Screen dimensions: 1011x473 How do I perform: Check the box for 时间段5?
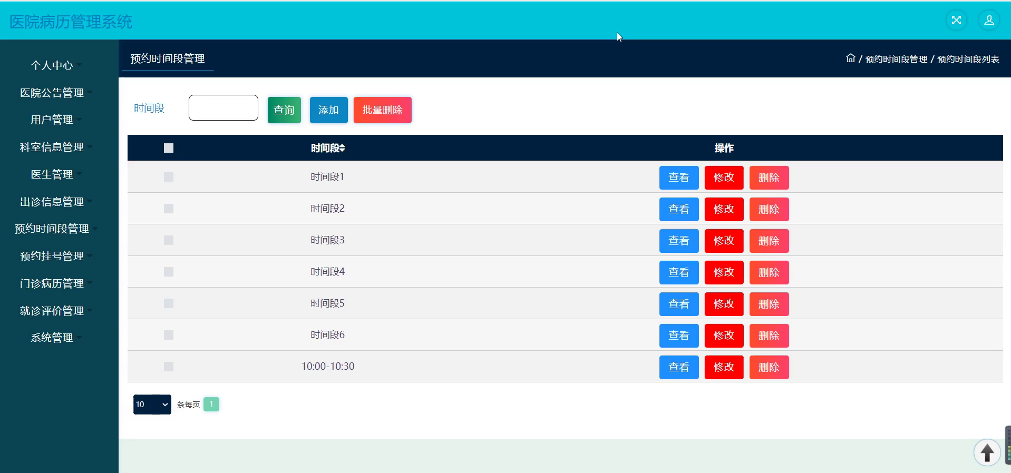tap(169, 303)
